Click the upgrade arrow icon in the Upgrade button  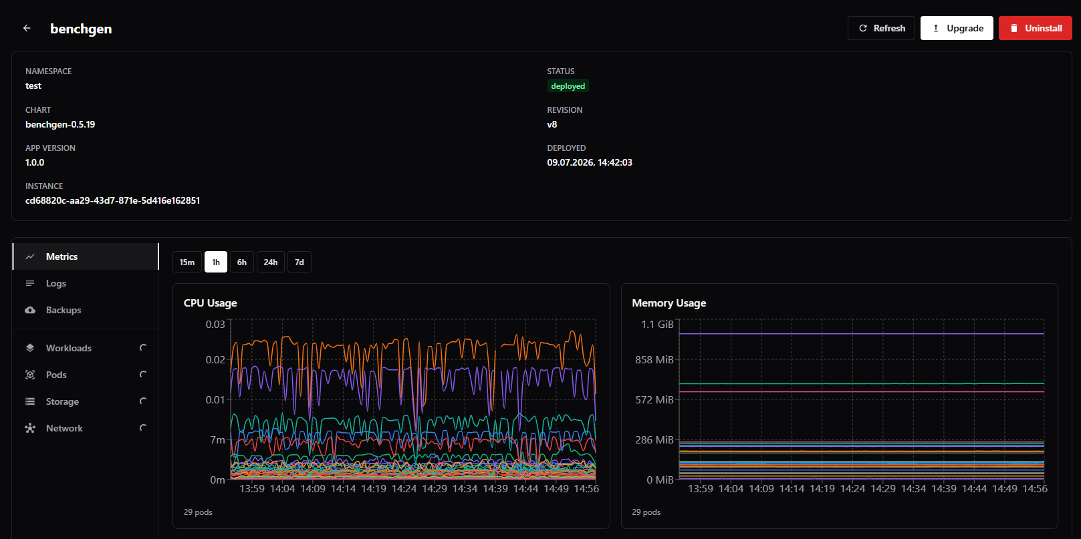pyautogui.click(x=936, y=28)
